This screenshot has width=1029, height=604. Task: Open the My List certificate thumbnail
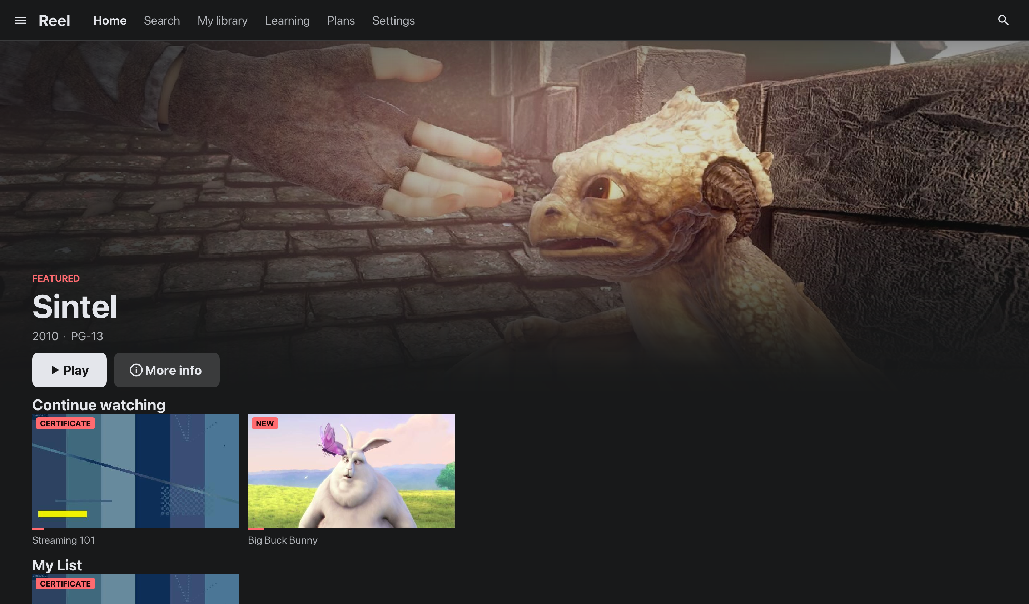pos(135,589)
